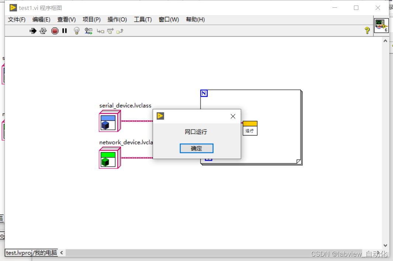The width and height of the screenshot is (393, 261).
Task: Select the network_device class constant cube
Action: [110, 158]
